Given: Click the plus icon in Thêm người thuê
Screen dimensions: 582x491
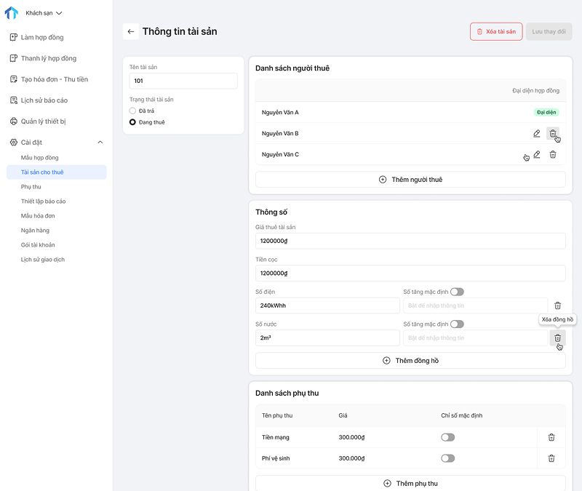Looking at the screenshot, I should click(x=383, y=180).
